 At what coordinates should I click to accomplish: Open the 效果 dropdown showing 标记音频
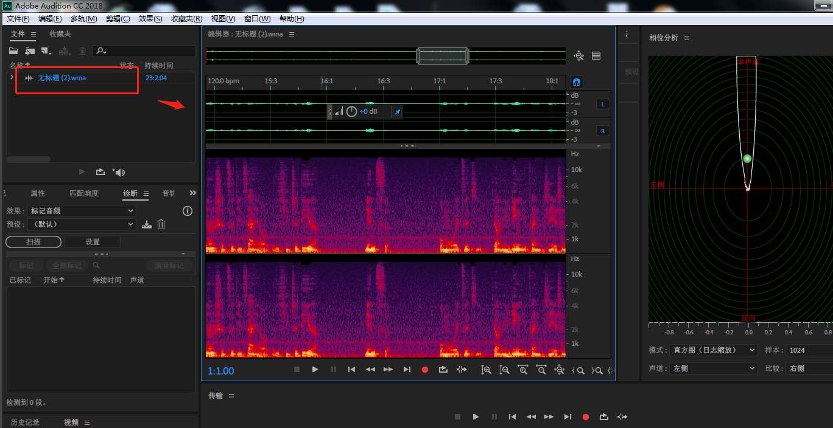pyautogui.click(x=81, y=211)
